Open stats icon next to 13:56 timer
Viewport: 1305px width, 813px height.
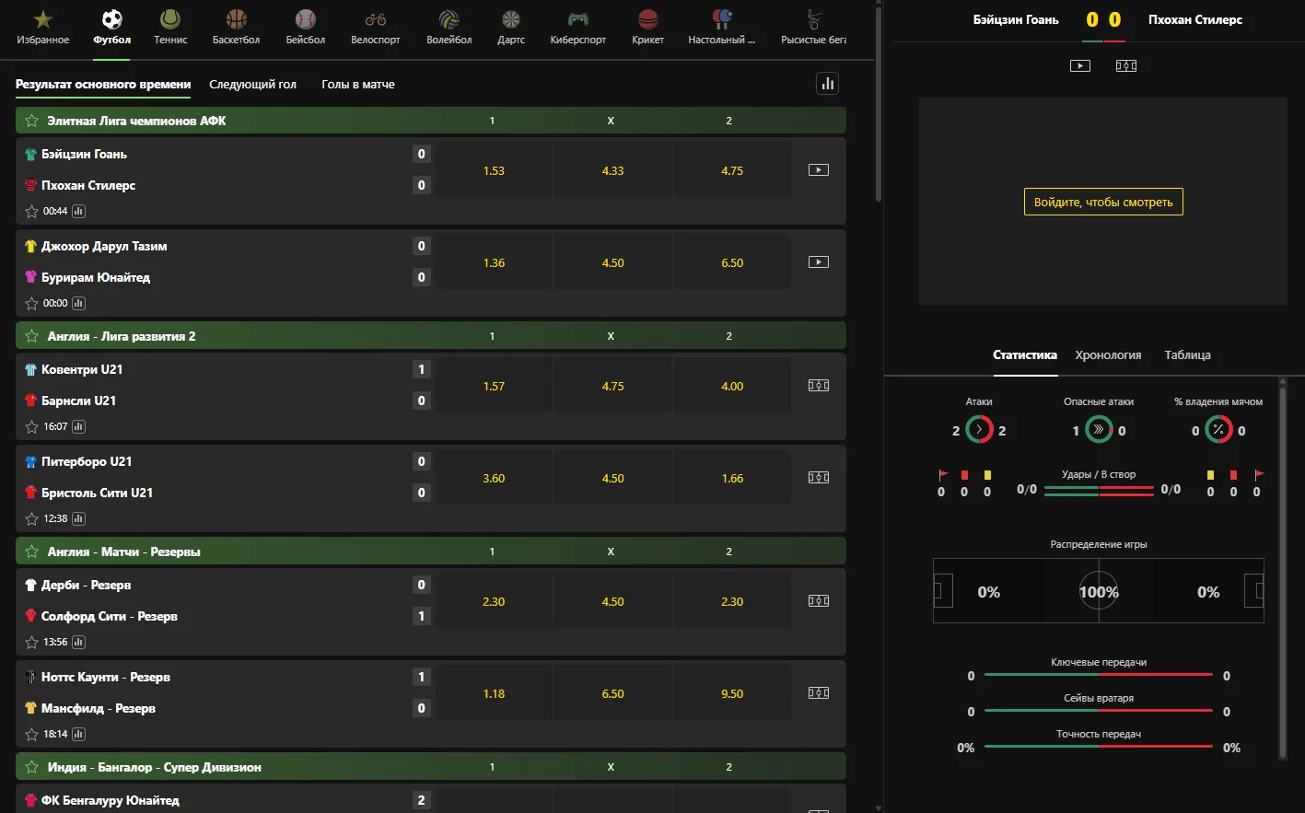click(x=79, y=642)
